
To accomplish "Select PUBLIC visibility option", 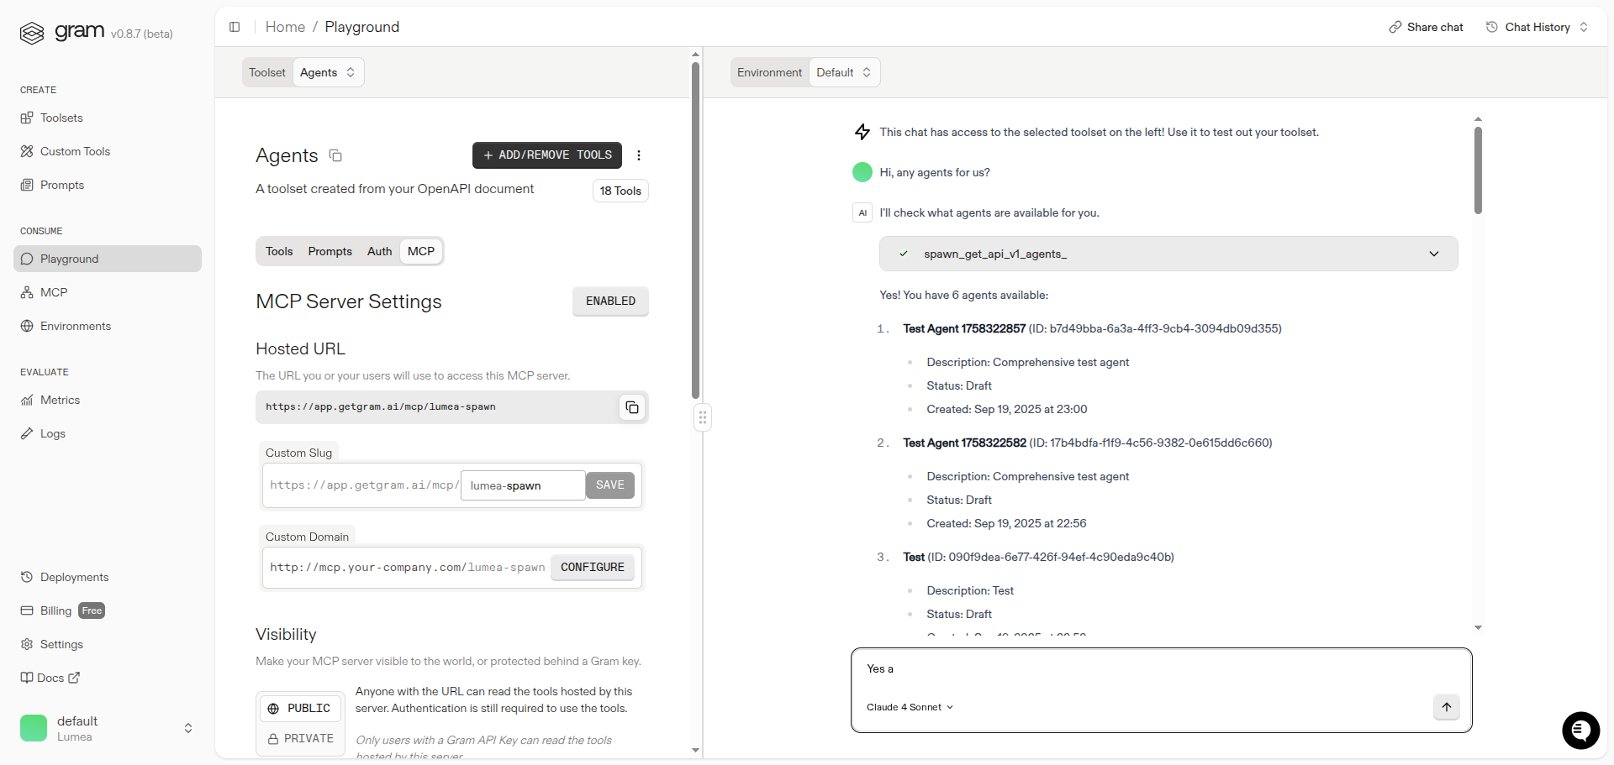I will coord(301,708).
